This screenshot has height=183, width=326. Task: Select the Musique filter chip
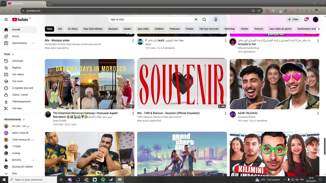113,29
